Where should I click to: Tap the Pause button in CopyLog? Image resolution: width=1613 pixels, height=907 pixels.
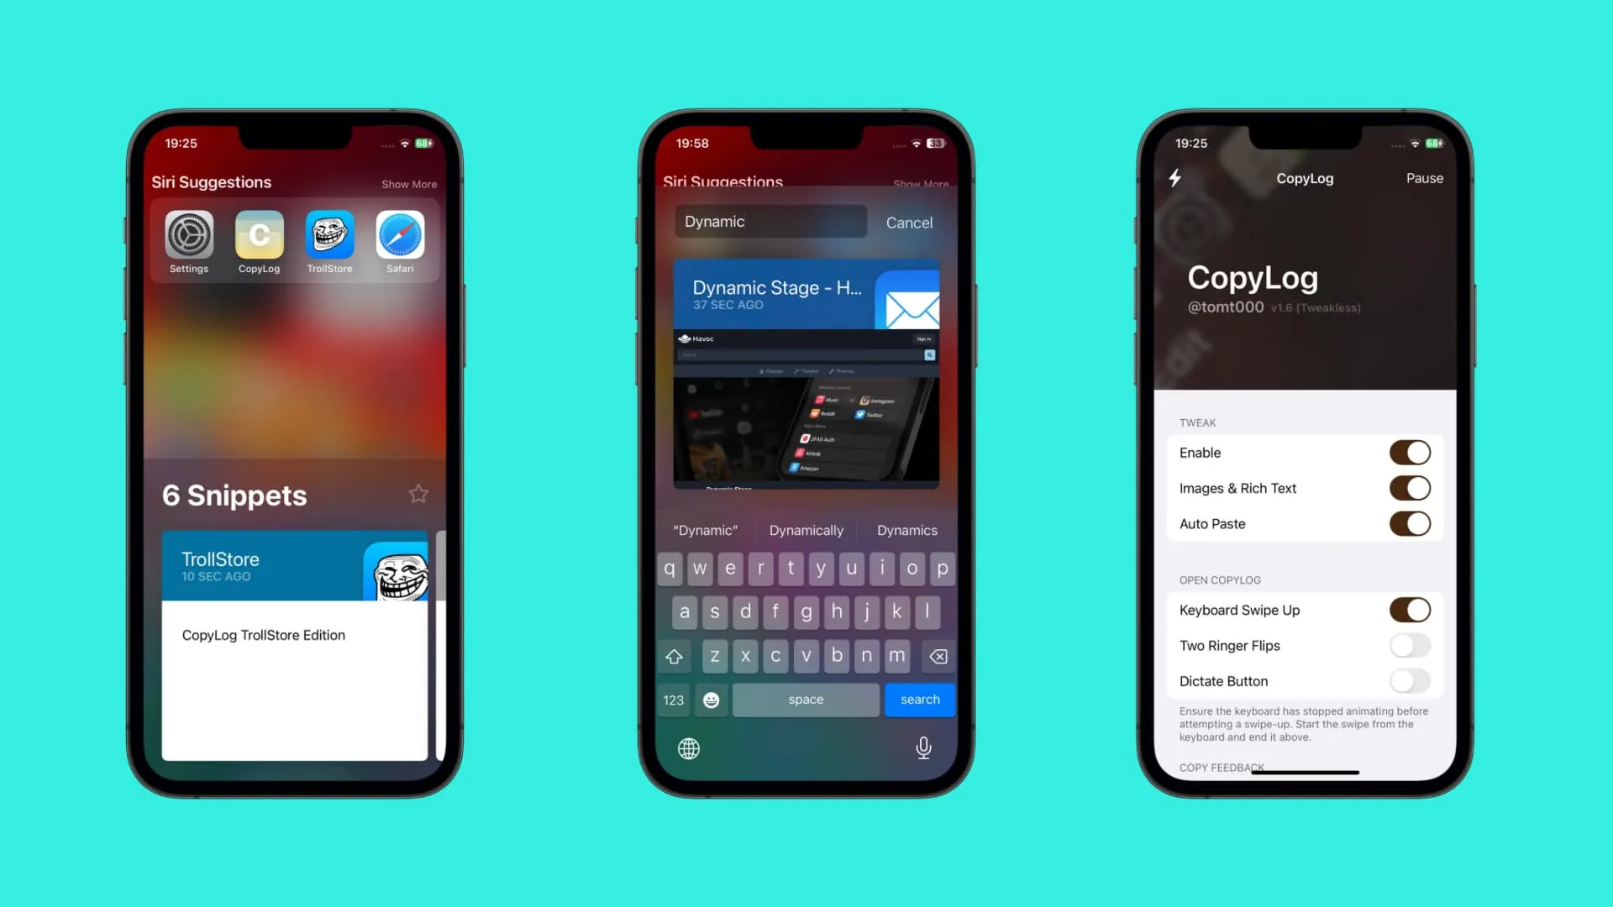tap(1424, 178)
